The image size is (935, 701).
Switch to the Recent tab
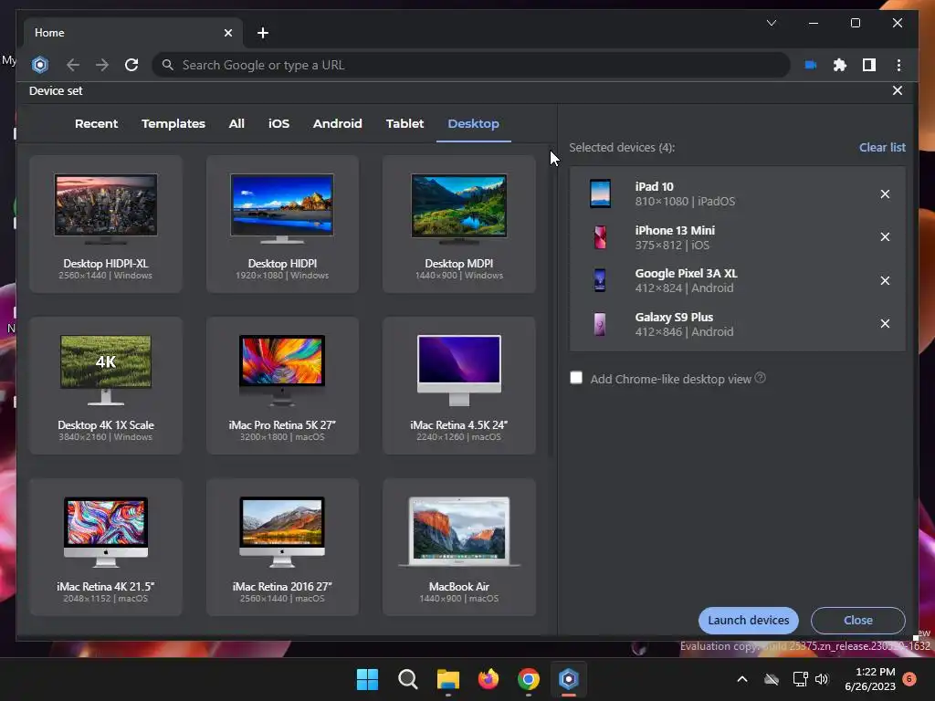pyautogui.click(x=96, y=123)
